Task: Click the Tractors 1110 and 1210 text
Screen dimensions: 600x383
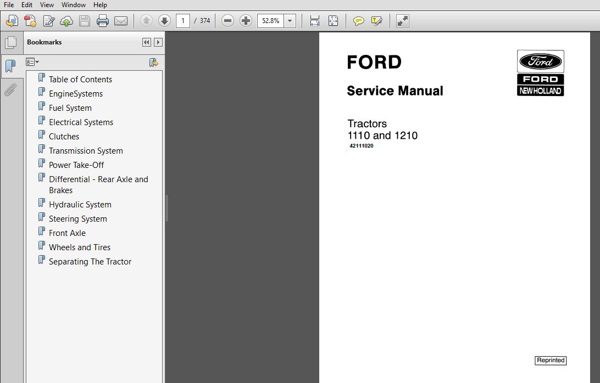Action: point(382,129)
